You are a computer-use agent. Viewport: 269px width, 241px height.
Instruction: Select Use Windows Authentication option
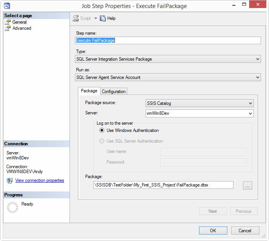102,130
